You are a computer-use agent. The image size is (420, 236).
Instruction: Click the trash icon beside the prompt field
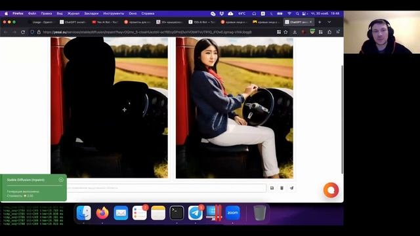coord(282,188)
